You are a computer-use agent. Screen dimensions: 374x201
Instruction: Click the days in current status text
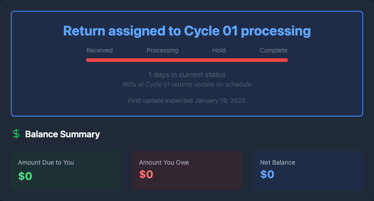(187, 74)
